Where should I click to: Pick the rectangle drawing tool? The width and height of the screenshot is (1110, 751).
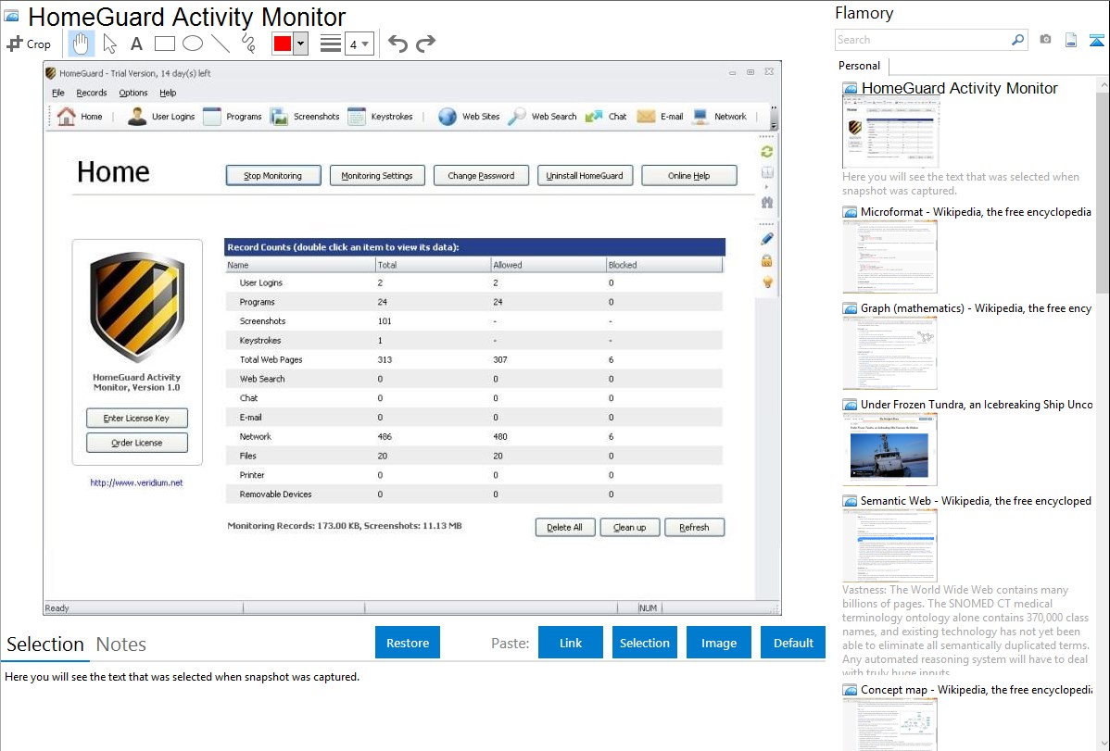pyautogui.click(x=164, y=44)
